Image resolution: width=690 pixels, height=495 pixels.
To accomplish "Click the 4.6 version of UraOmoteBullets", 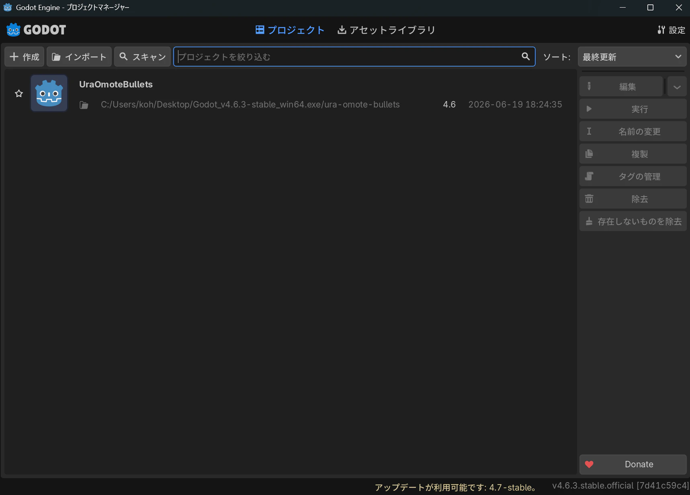I will click(x=449, y=105).
